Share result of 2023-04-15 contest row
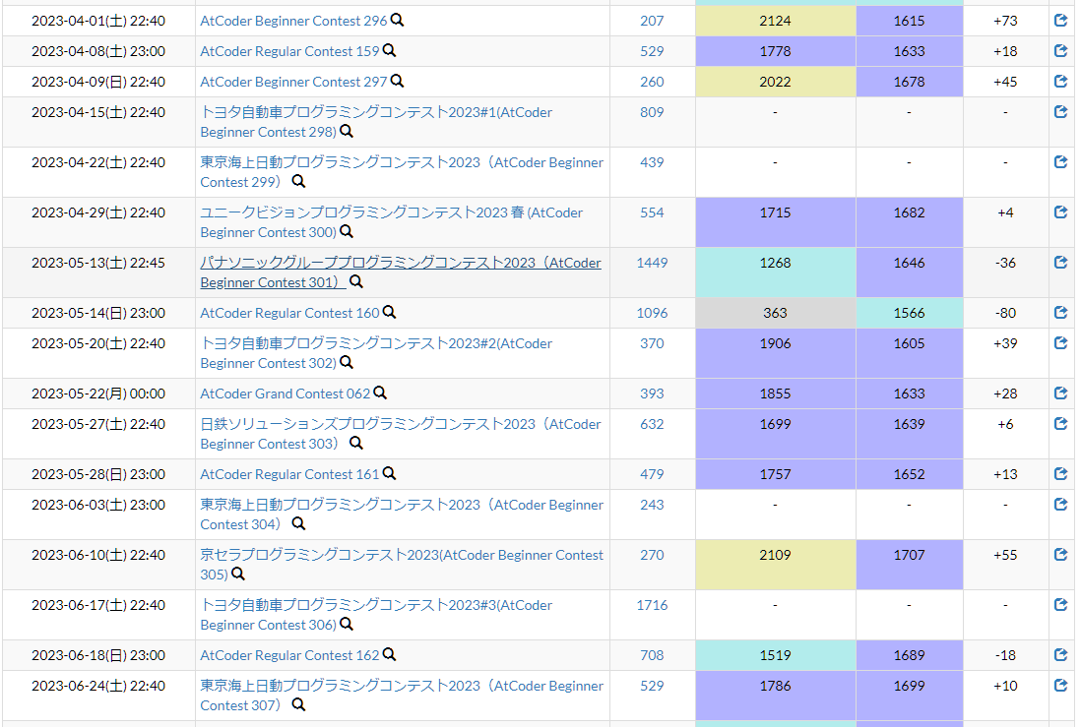 tap(1061, 111)
